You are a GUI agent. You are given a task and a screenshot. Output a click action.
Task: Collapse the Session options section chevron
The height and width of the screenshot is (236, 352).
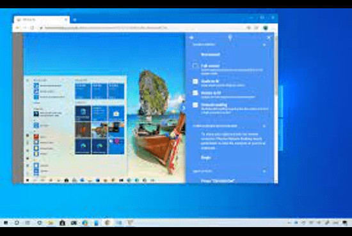264,45
